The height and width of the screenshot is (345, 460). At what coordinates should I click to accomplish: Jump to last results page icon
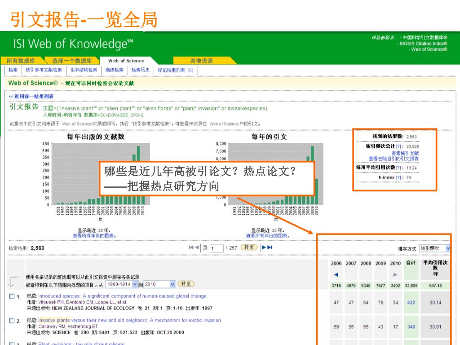(270, 248)
